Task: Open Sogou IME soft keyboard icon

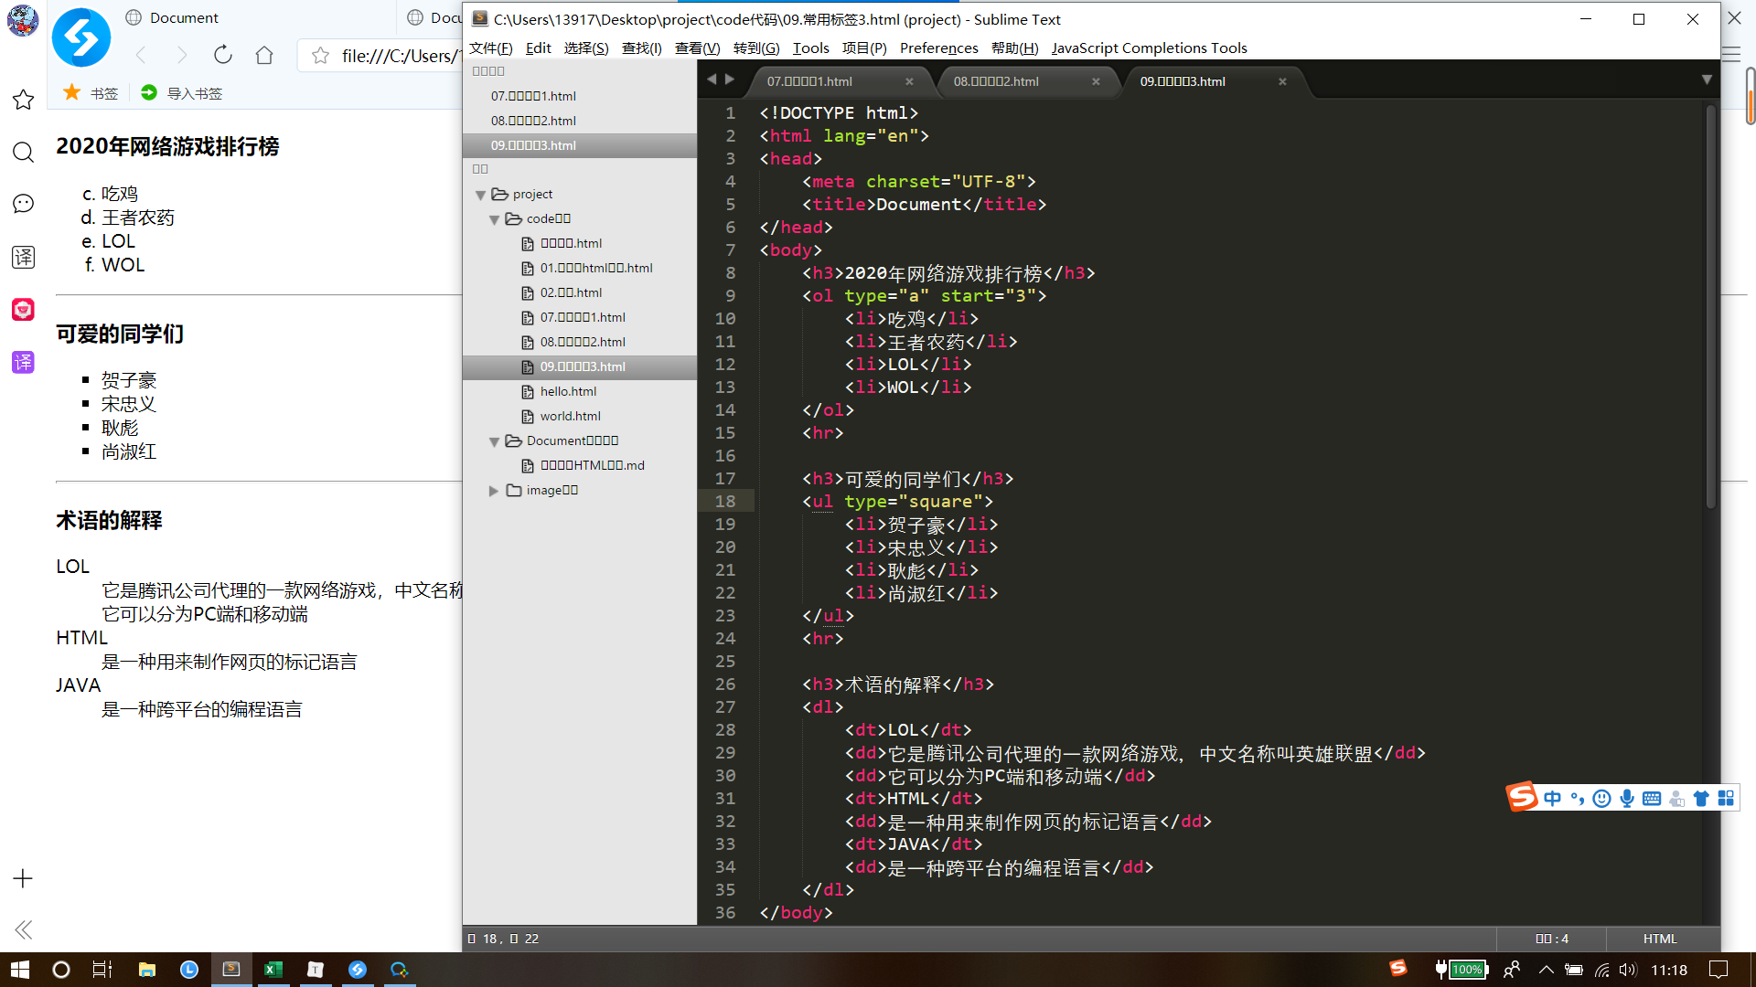Action: pos(1652,798)
